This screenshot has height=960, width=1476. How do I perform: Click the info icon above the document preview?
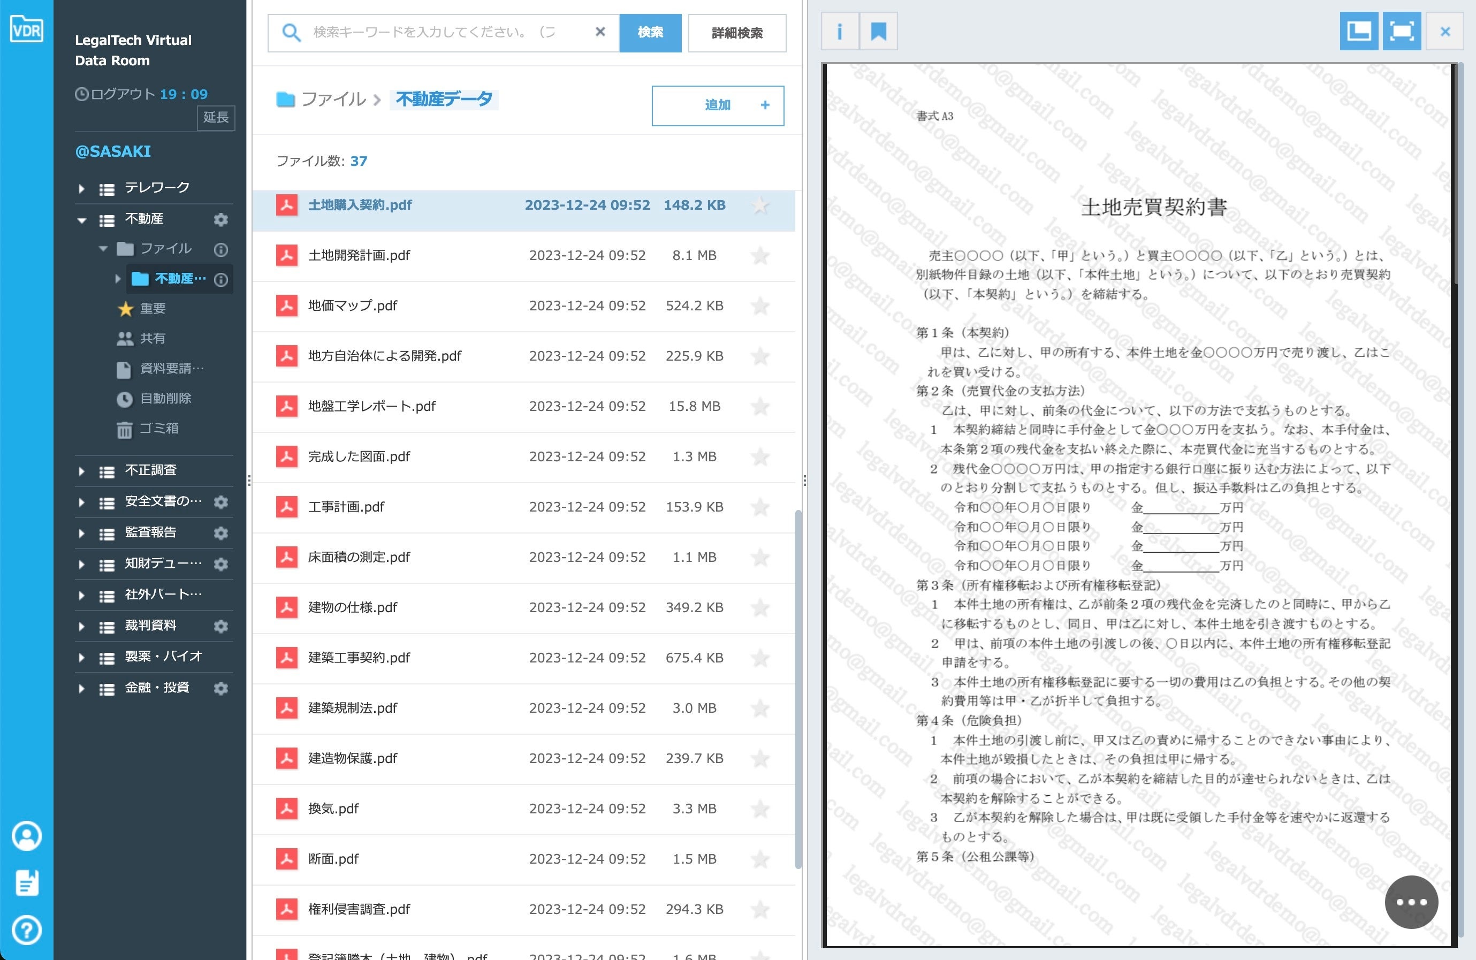[840, 31]
